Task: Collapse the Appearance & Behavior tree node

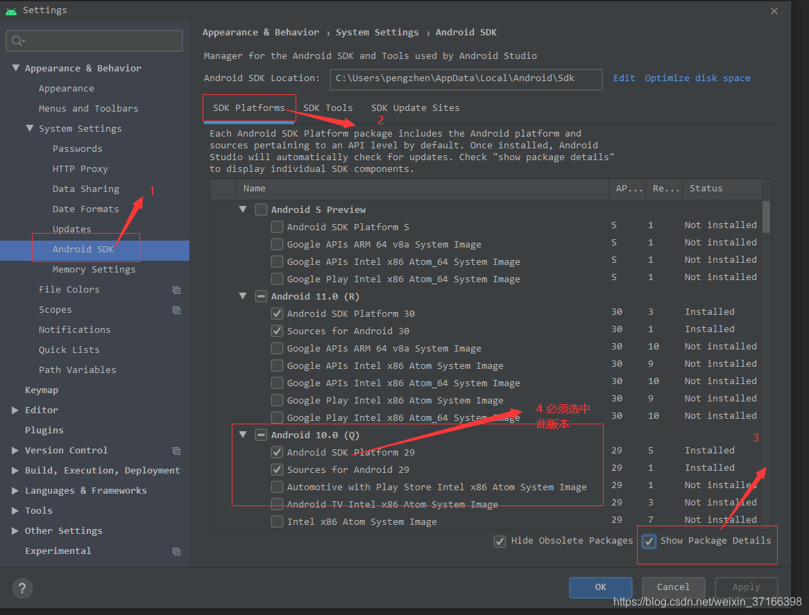Action: (15, 68)
